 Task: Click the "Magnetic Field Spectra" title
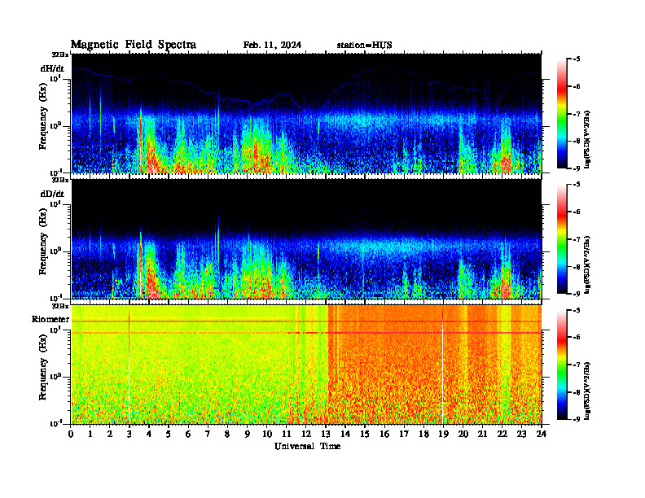point(134,45)
